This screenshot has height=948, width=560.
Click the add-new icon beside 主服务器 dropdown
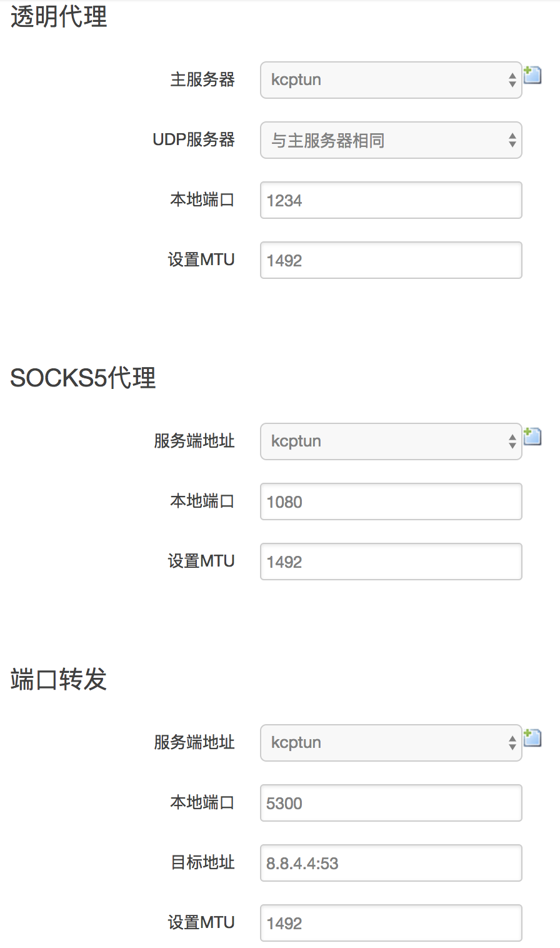click(x=532, y=75)
